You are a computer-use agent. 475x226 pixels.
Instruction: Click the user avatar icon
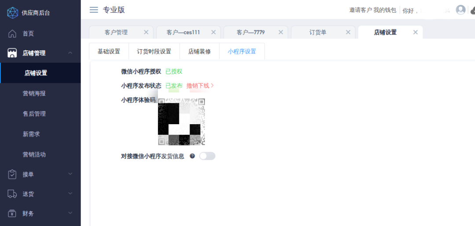tap(460, 10)
